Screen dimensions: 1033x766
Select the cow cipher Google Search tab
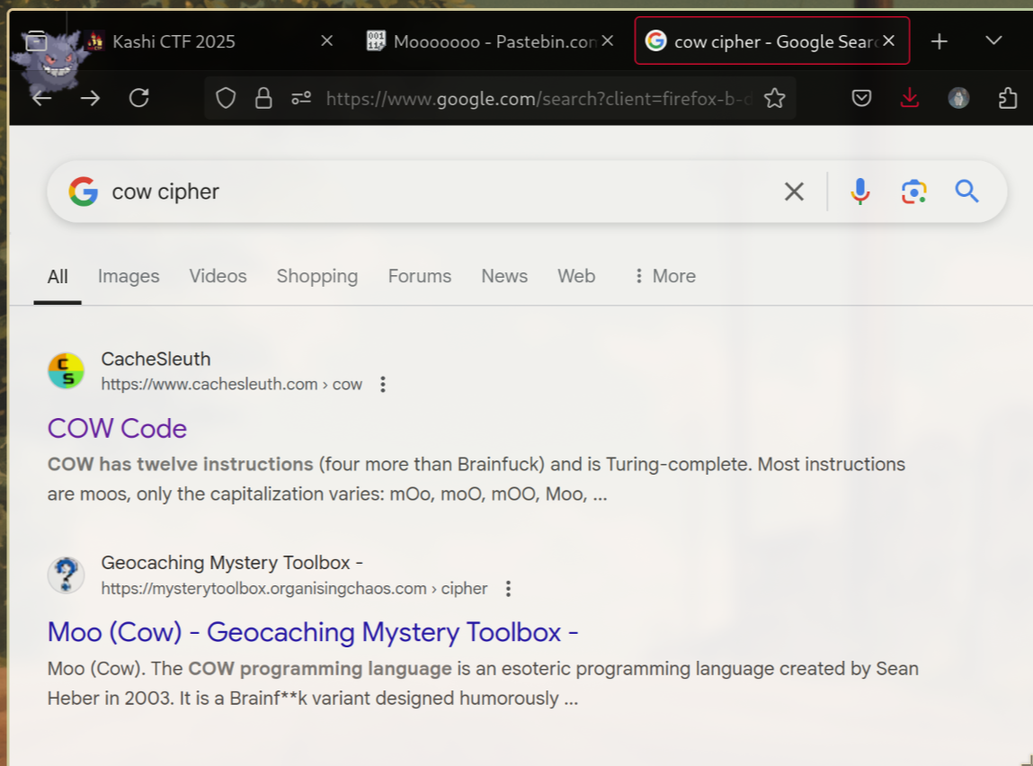[772, 40]
